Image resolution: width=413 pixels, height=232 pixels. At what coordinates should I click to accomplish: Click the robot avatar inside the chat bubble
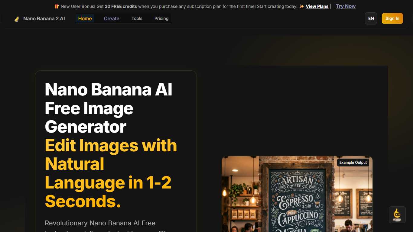pos(397,214)
